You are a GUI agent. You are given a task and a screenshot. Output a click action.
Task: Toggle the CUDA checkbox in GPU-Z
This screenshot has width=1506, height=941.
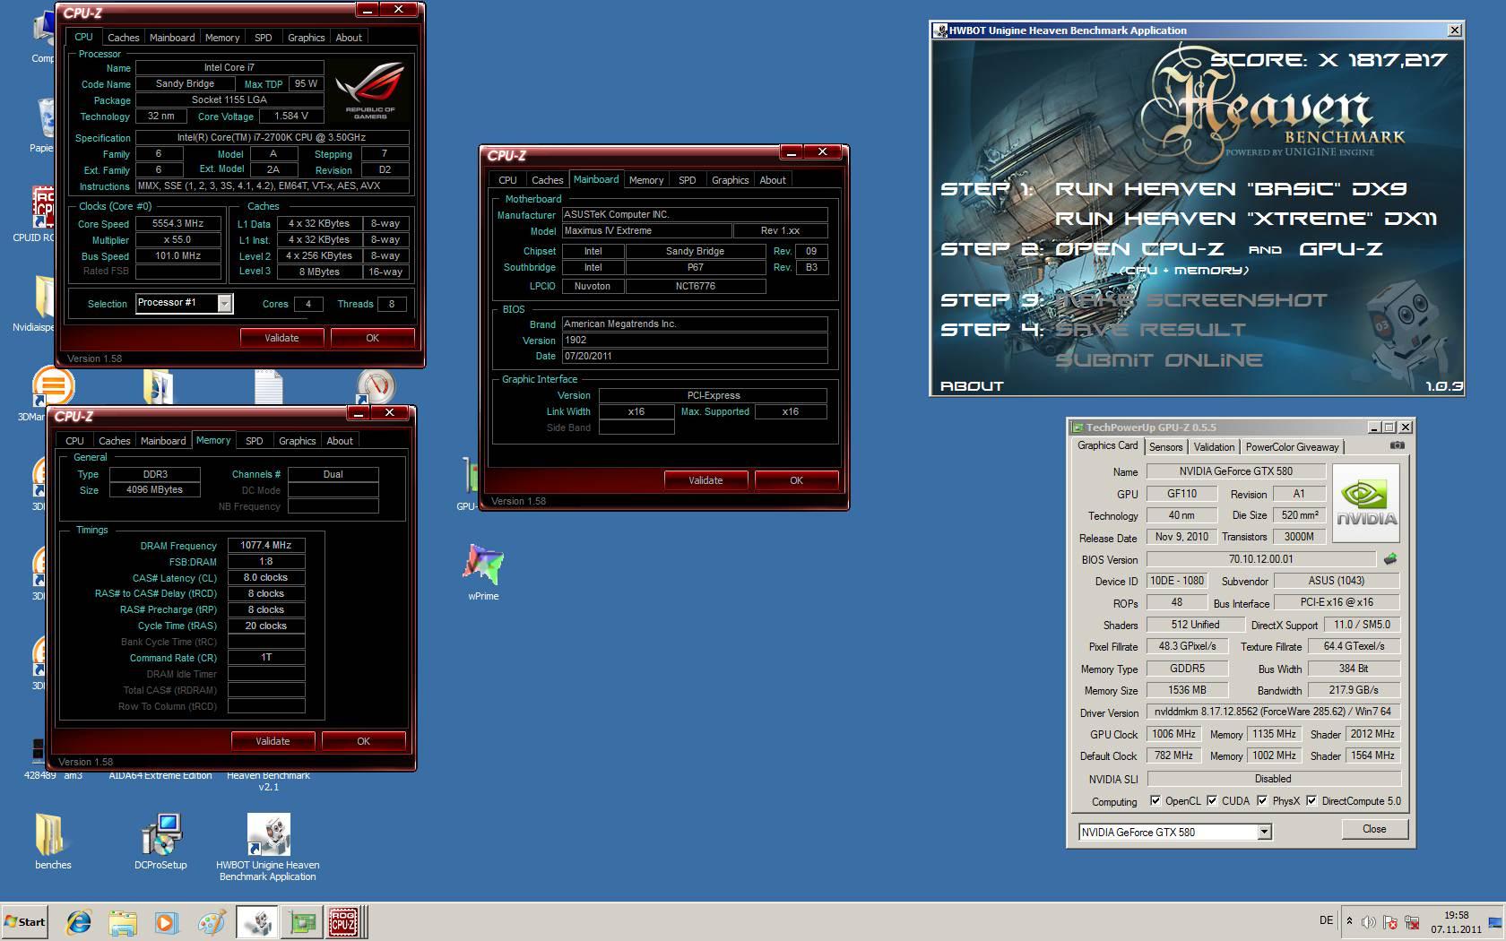coord(1212,800)
